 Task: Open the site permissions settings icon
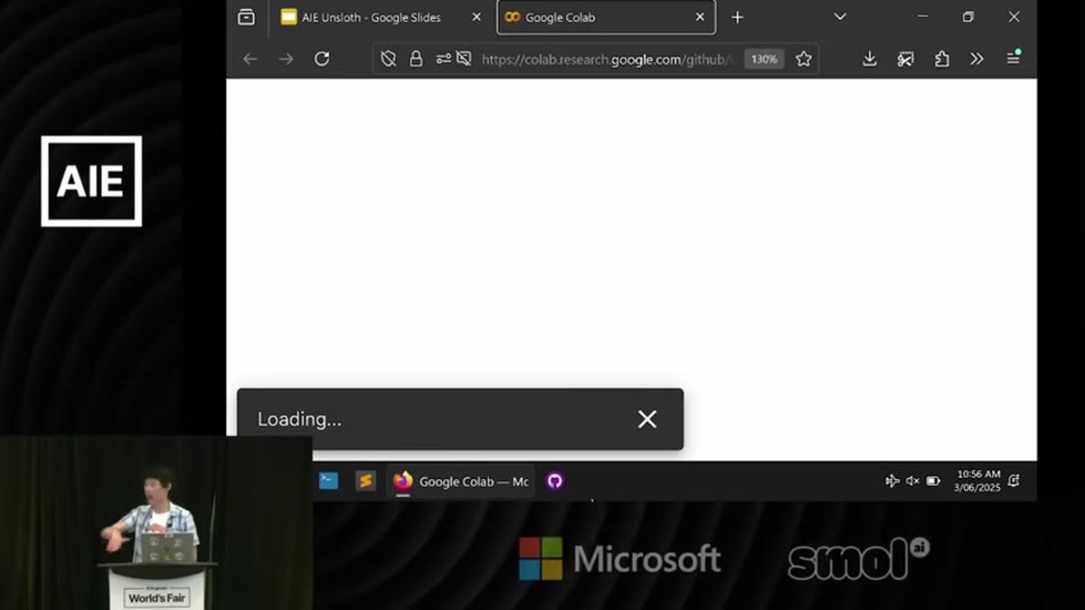click(443, 59)
